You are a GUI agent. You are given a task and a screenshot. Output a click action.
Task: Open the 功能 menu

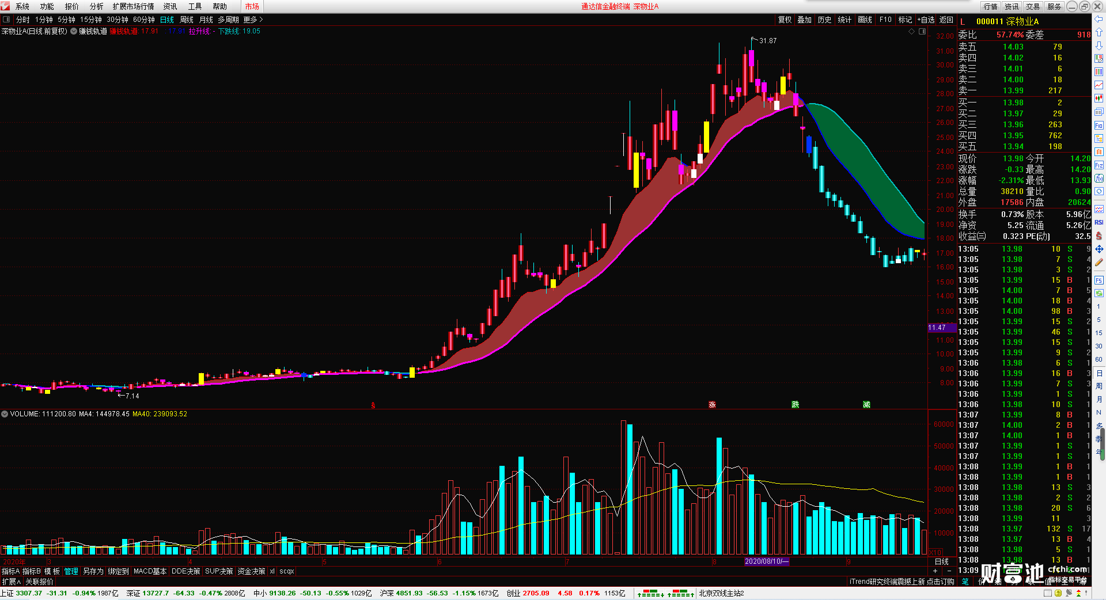point(47,6)
